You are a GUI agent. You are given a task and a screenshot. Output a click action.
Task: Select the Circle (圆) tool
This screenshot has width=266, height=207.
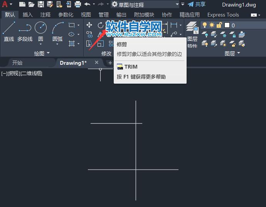[x=40, y=32]
